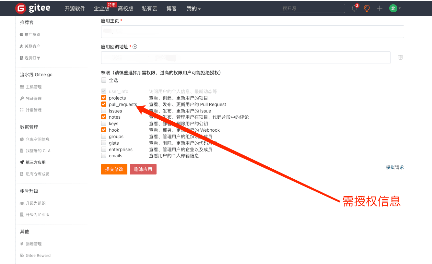Click the 捐赠管理 yen icon
The image size is (432, 264).
click(x=22, y=244)
